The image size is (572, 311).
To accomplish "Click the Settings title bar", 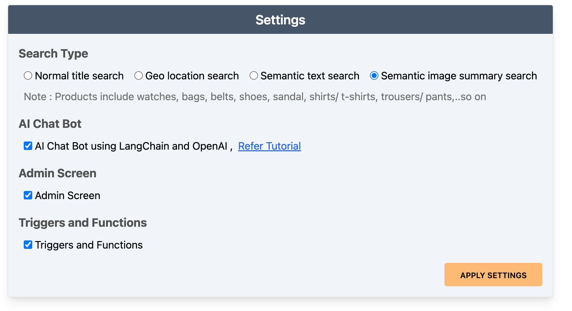I will (x=280, y=20).
